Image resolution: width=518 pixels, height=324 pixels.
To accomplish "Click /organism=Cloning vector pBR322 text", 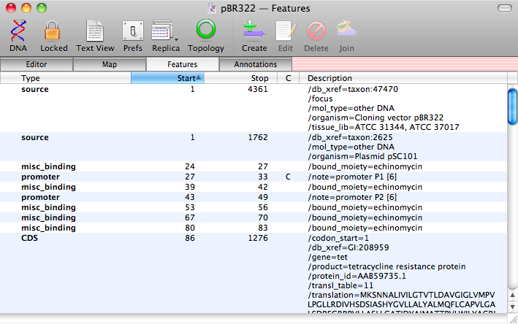I will tap(376, 117).
